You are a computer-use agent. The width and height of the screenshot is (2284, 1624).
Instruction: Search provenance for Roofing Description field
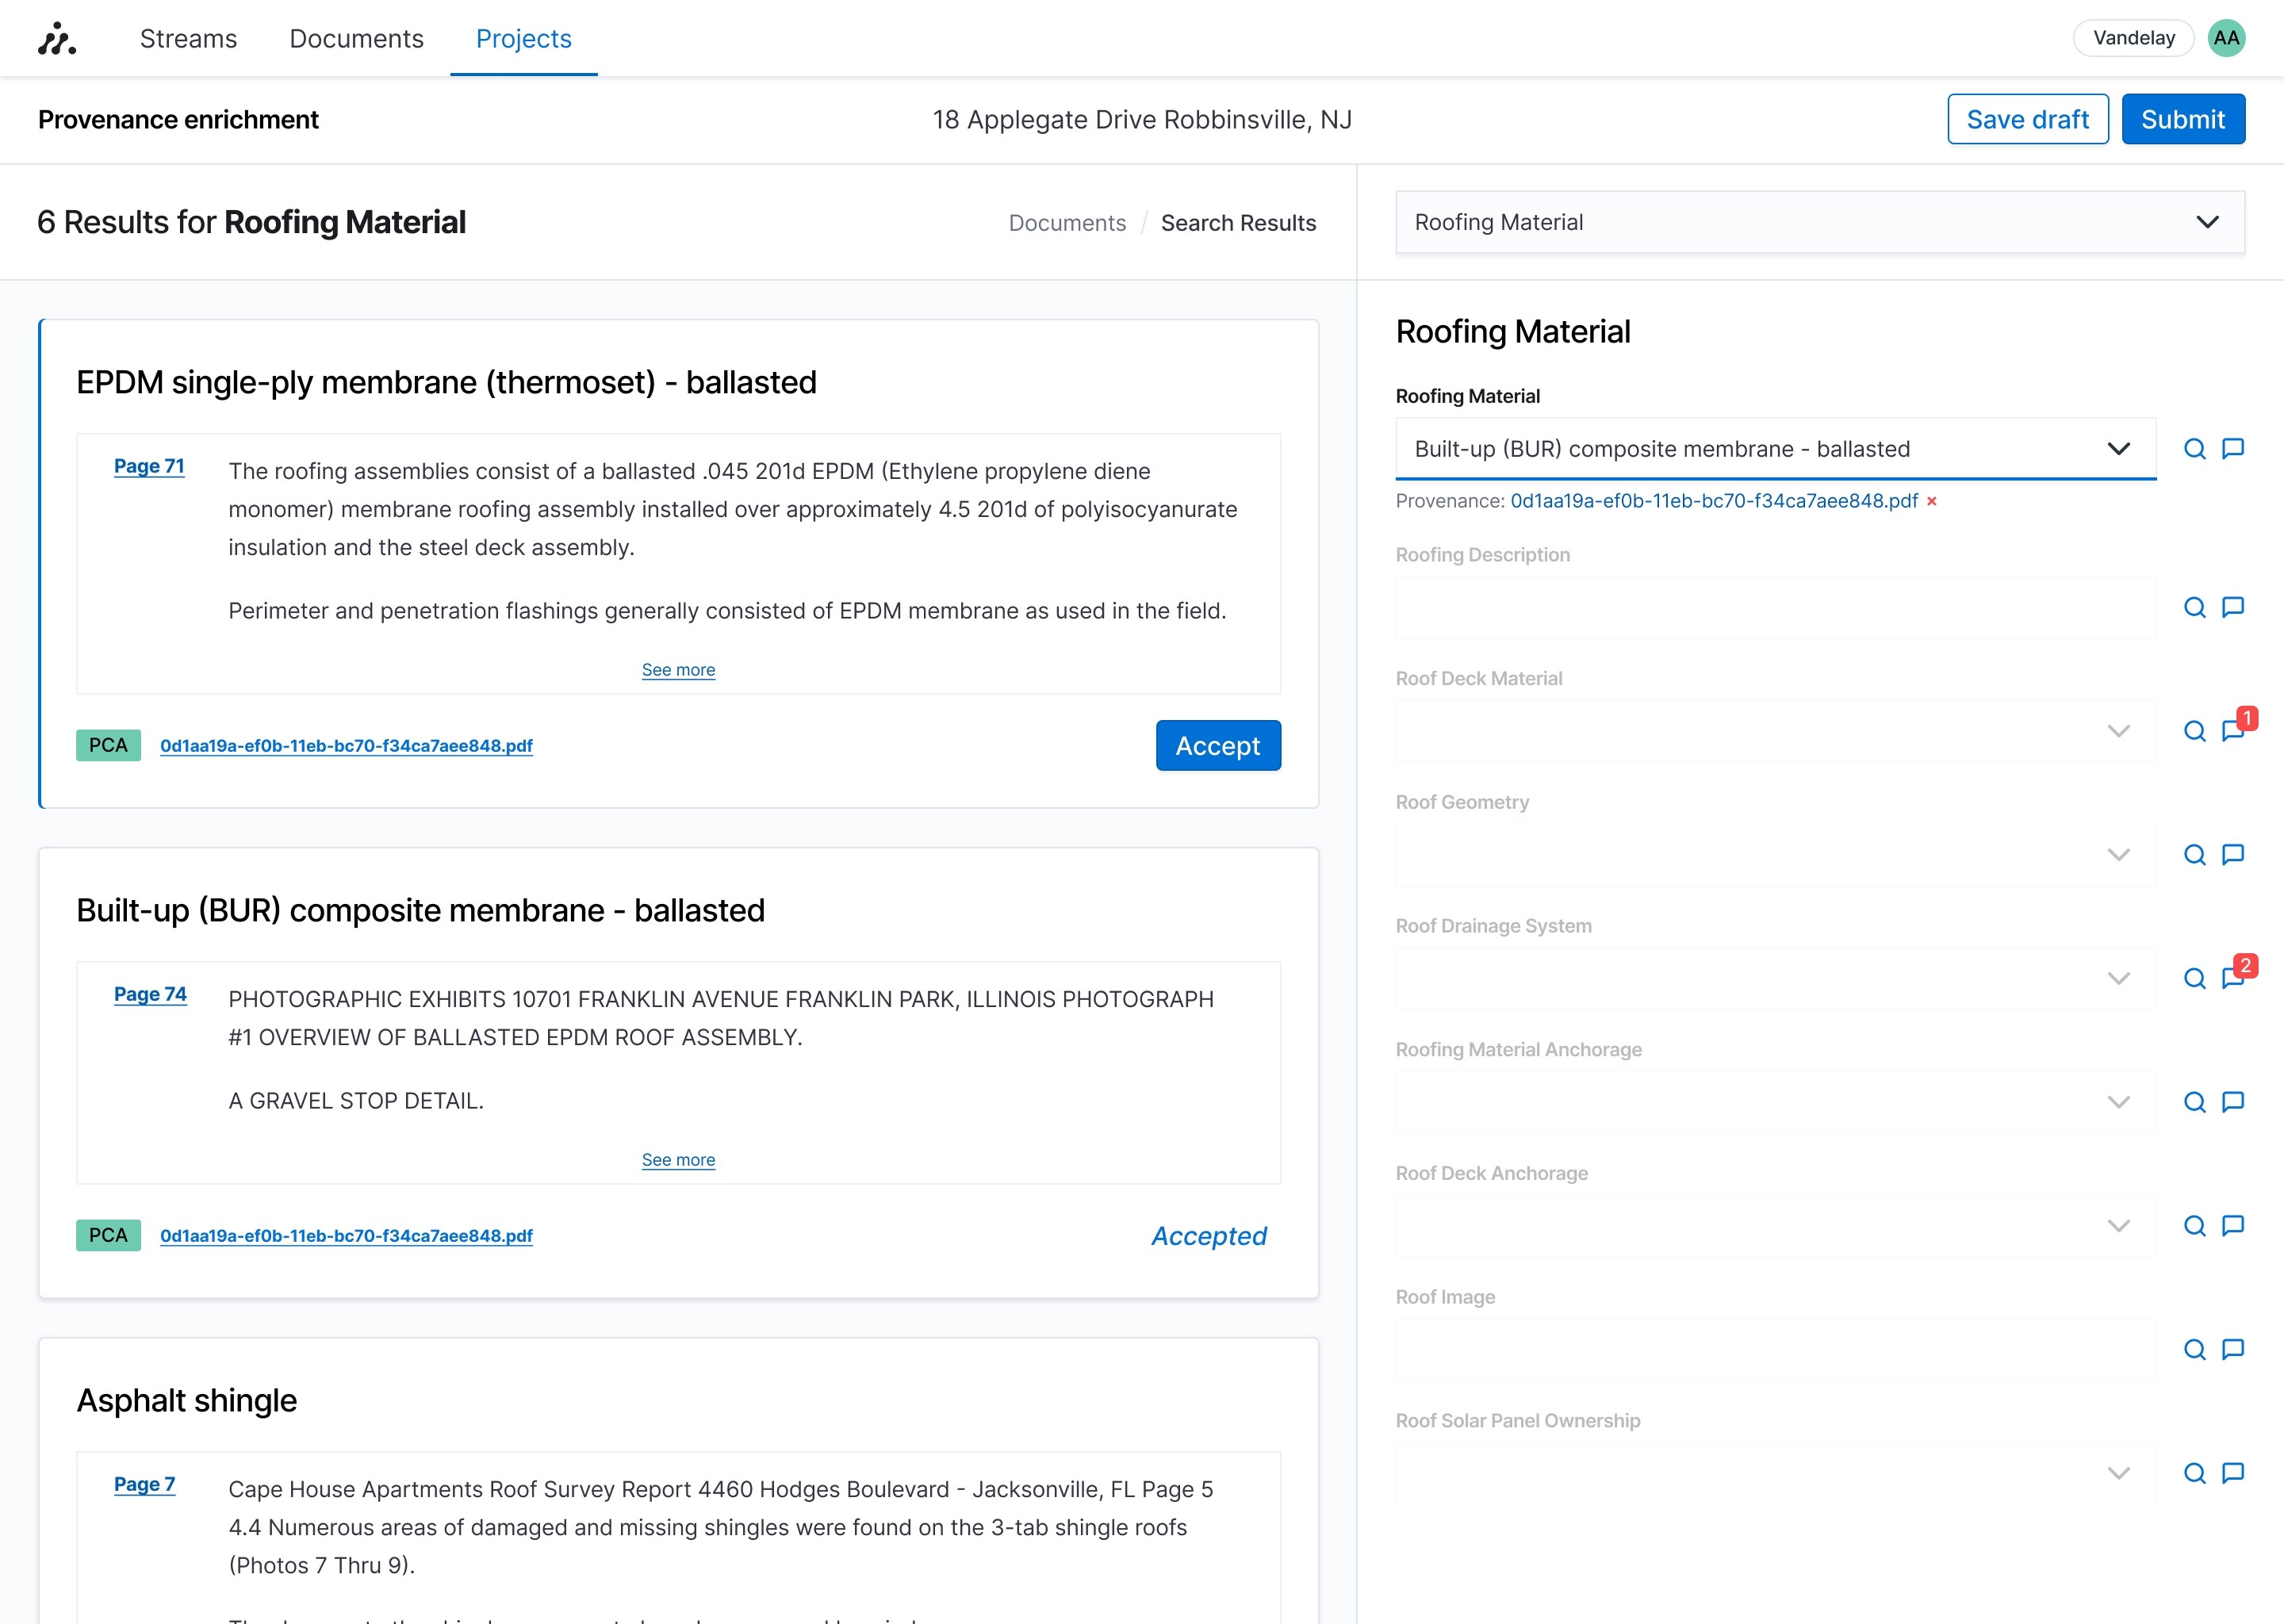2194,607
